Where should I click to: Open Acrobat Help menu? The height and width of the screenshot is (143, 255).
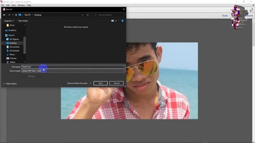pos(29,5)
